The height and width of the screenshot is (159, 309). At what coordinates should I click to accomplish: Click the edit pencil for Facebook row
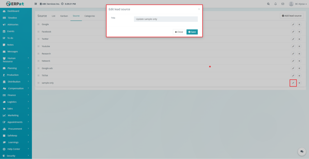coord(293,32)
